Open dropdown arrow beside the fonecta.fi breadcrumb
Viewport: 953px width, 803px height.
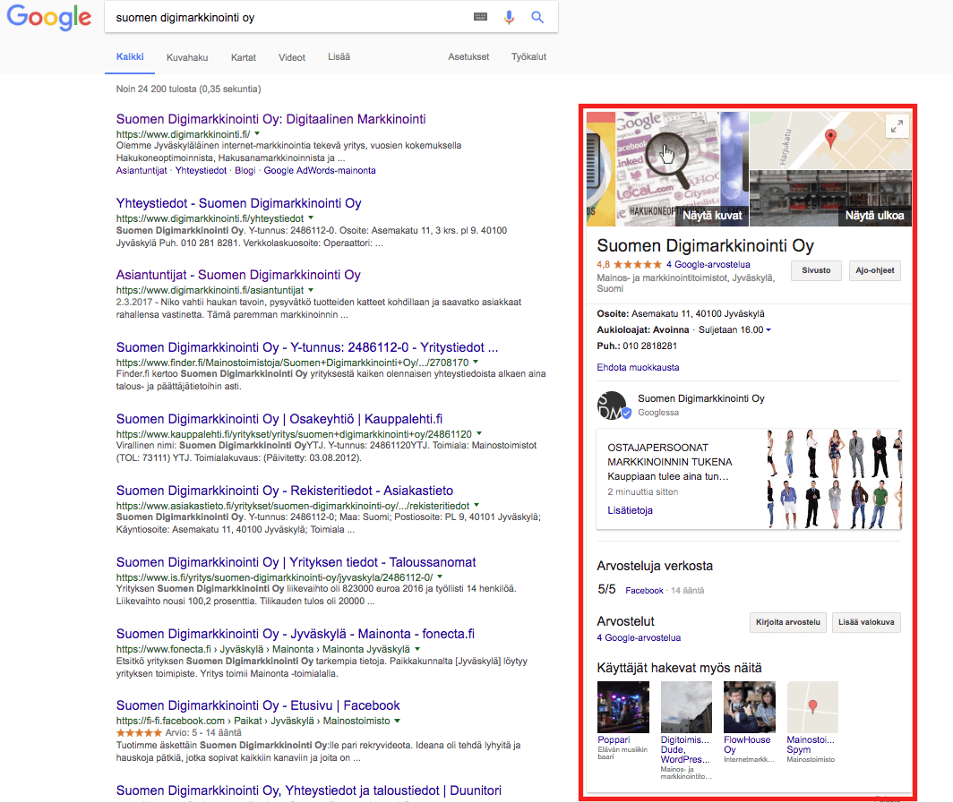coord(417,649)
